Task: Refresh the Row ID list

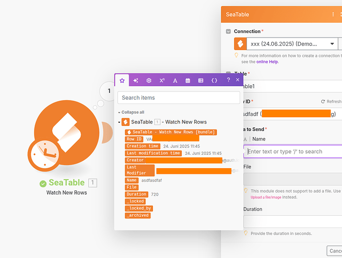Action: click(331, 102)
